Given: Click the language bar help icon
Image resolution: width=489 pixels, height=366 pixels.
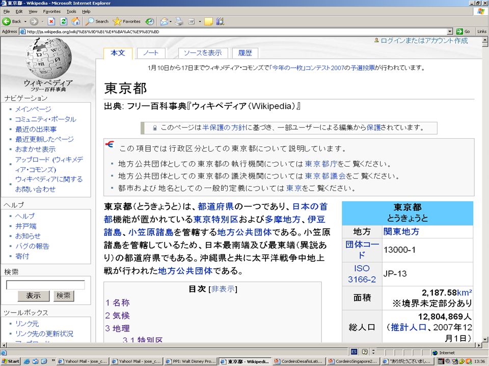Looking at the screenshot, I should click(365, 352).
